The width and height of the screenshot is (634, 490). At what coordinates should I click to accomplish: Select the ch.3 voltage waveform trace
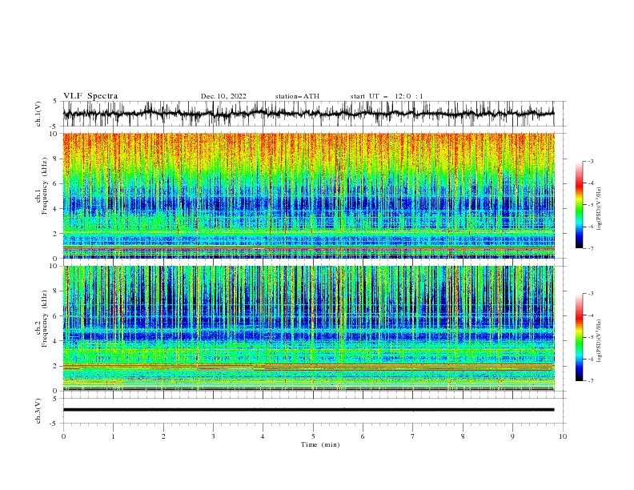308,410
